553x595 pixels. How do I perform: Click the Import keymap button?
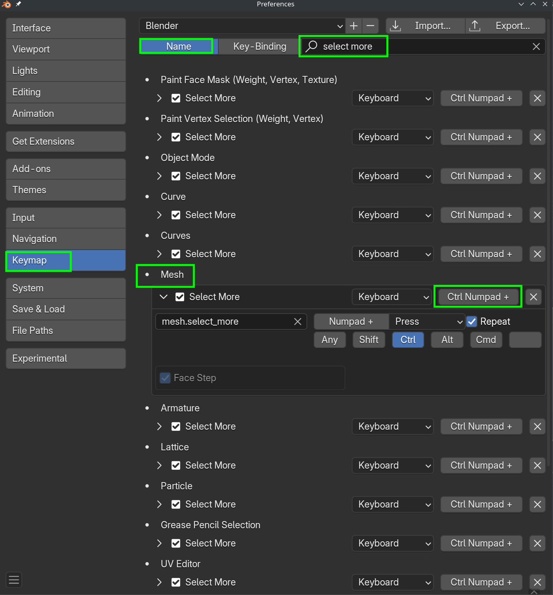[x=425, y=26]
